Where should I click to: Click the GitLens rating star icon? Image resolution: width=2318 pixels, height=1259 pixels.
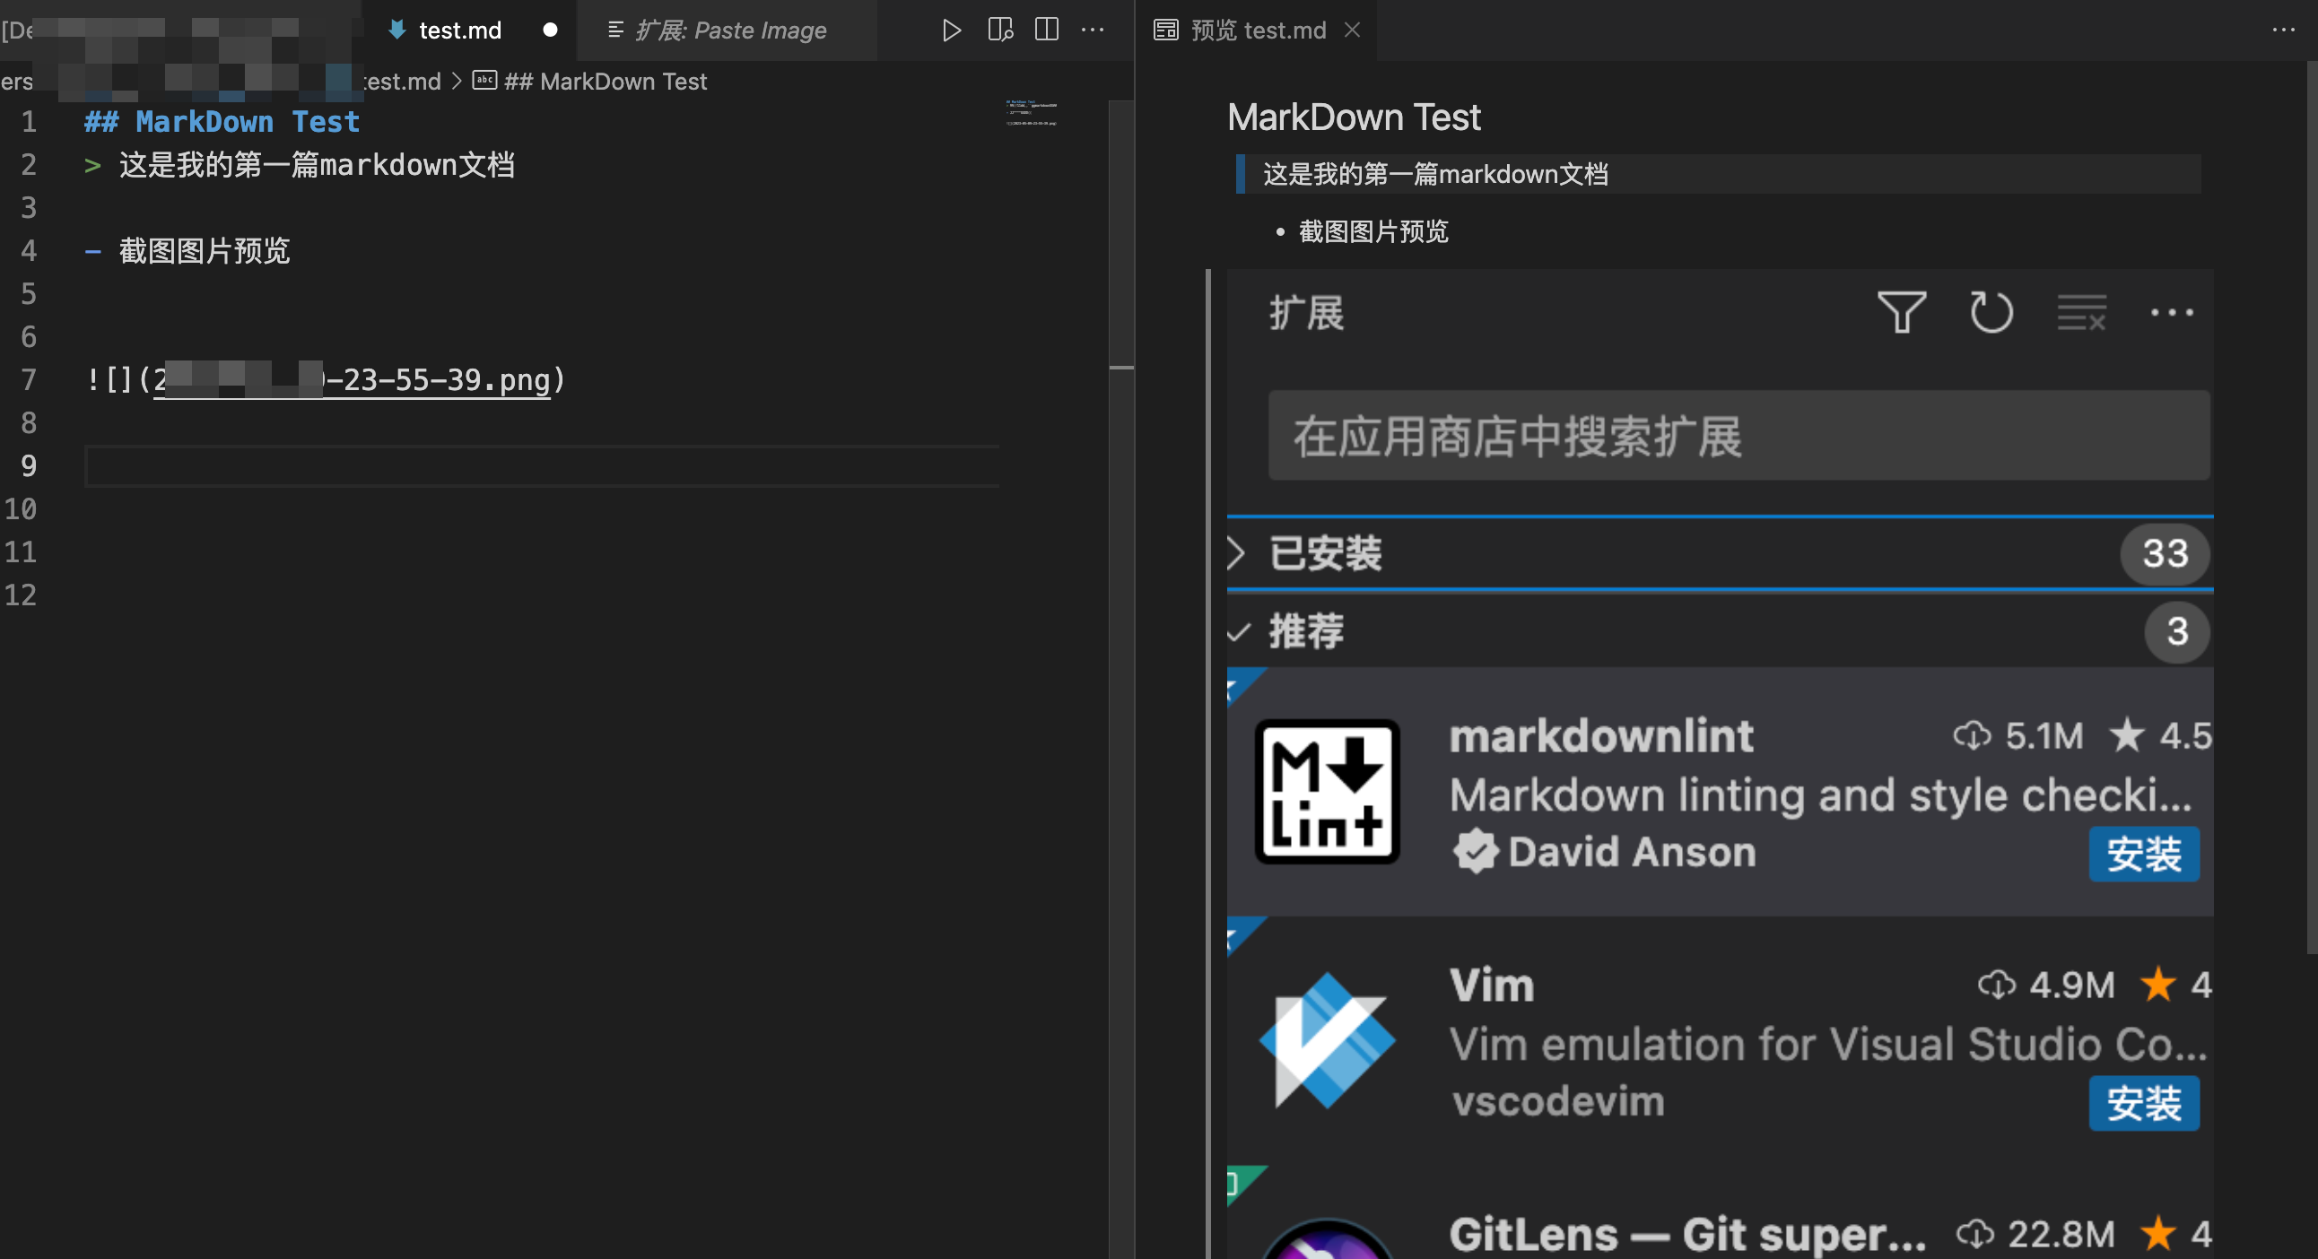pos(2157,1234)
